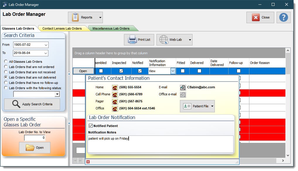
Task: Click the Fitted column header
Action: click(x=183, y=63)
